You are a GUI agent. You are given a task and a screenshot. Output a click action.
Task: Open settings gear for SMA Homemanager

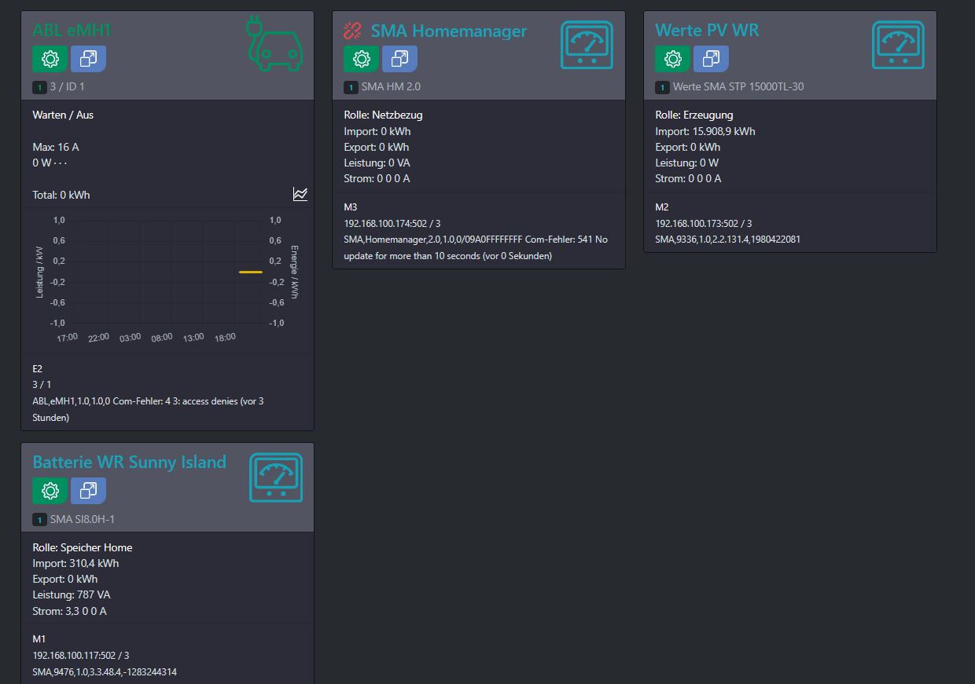point(361,59)
